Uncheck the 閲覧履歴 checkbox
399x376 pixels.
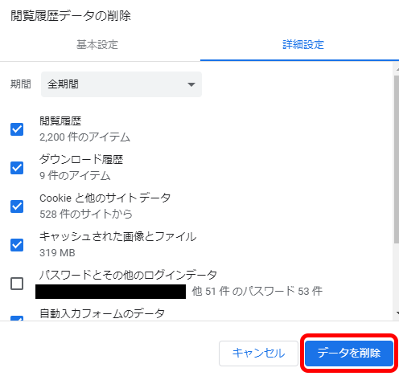17,129
